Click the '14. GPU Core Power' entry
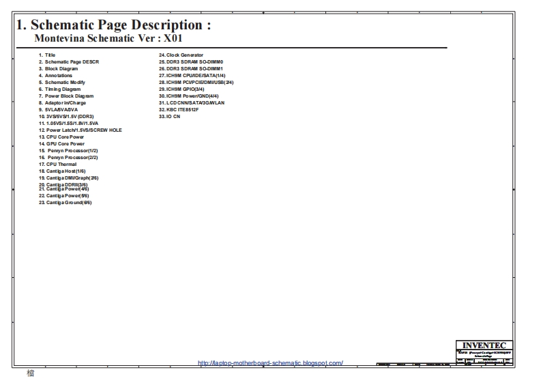The width and height of the screenshot is (541, 383). [61, 144]
